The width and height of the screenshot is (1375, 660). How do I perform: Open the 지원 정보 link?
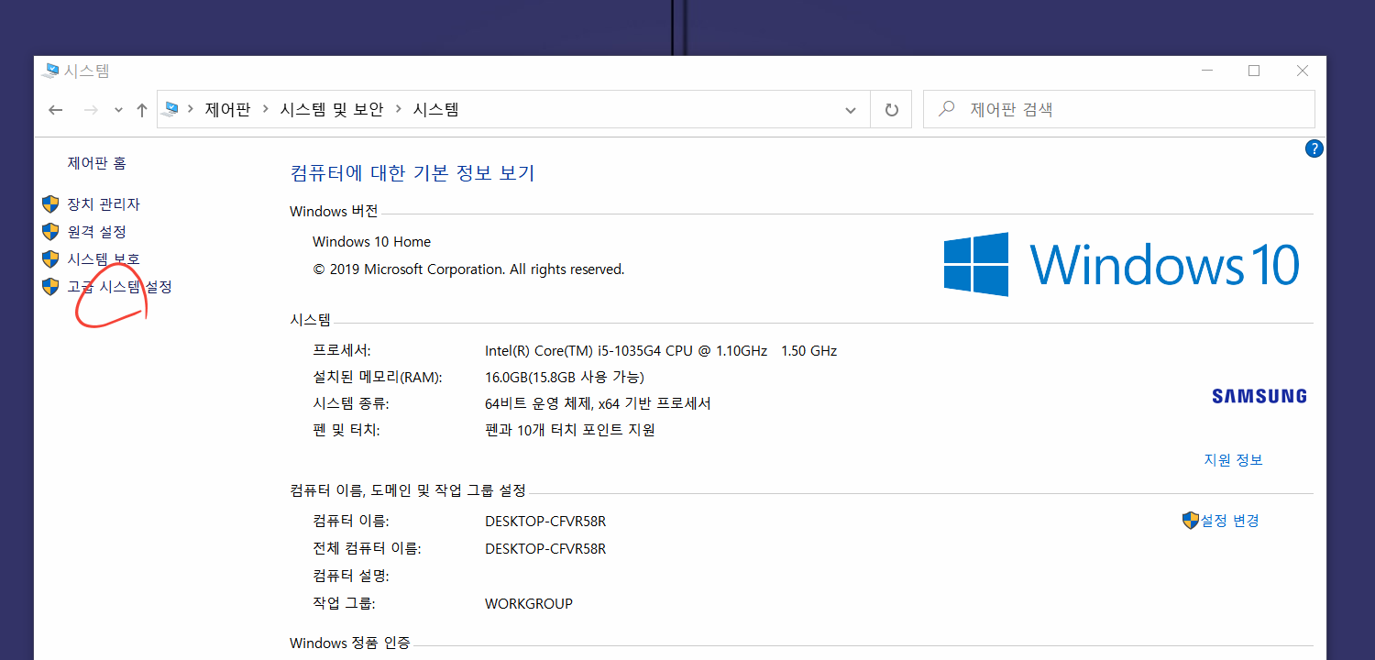point(1233,460)
